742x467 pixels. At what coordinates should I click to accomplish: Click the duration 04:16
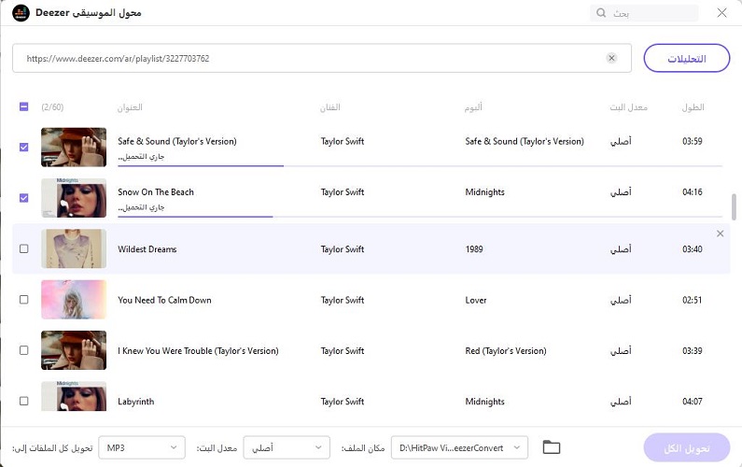coord(693,191)
